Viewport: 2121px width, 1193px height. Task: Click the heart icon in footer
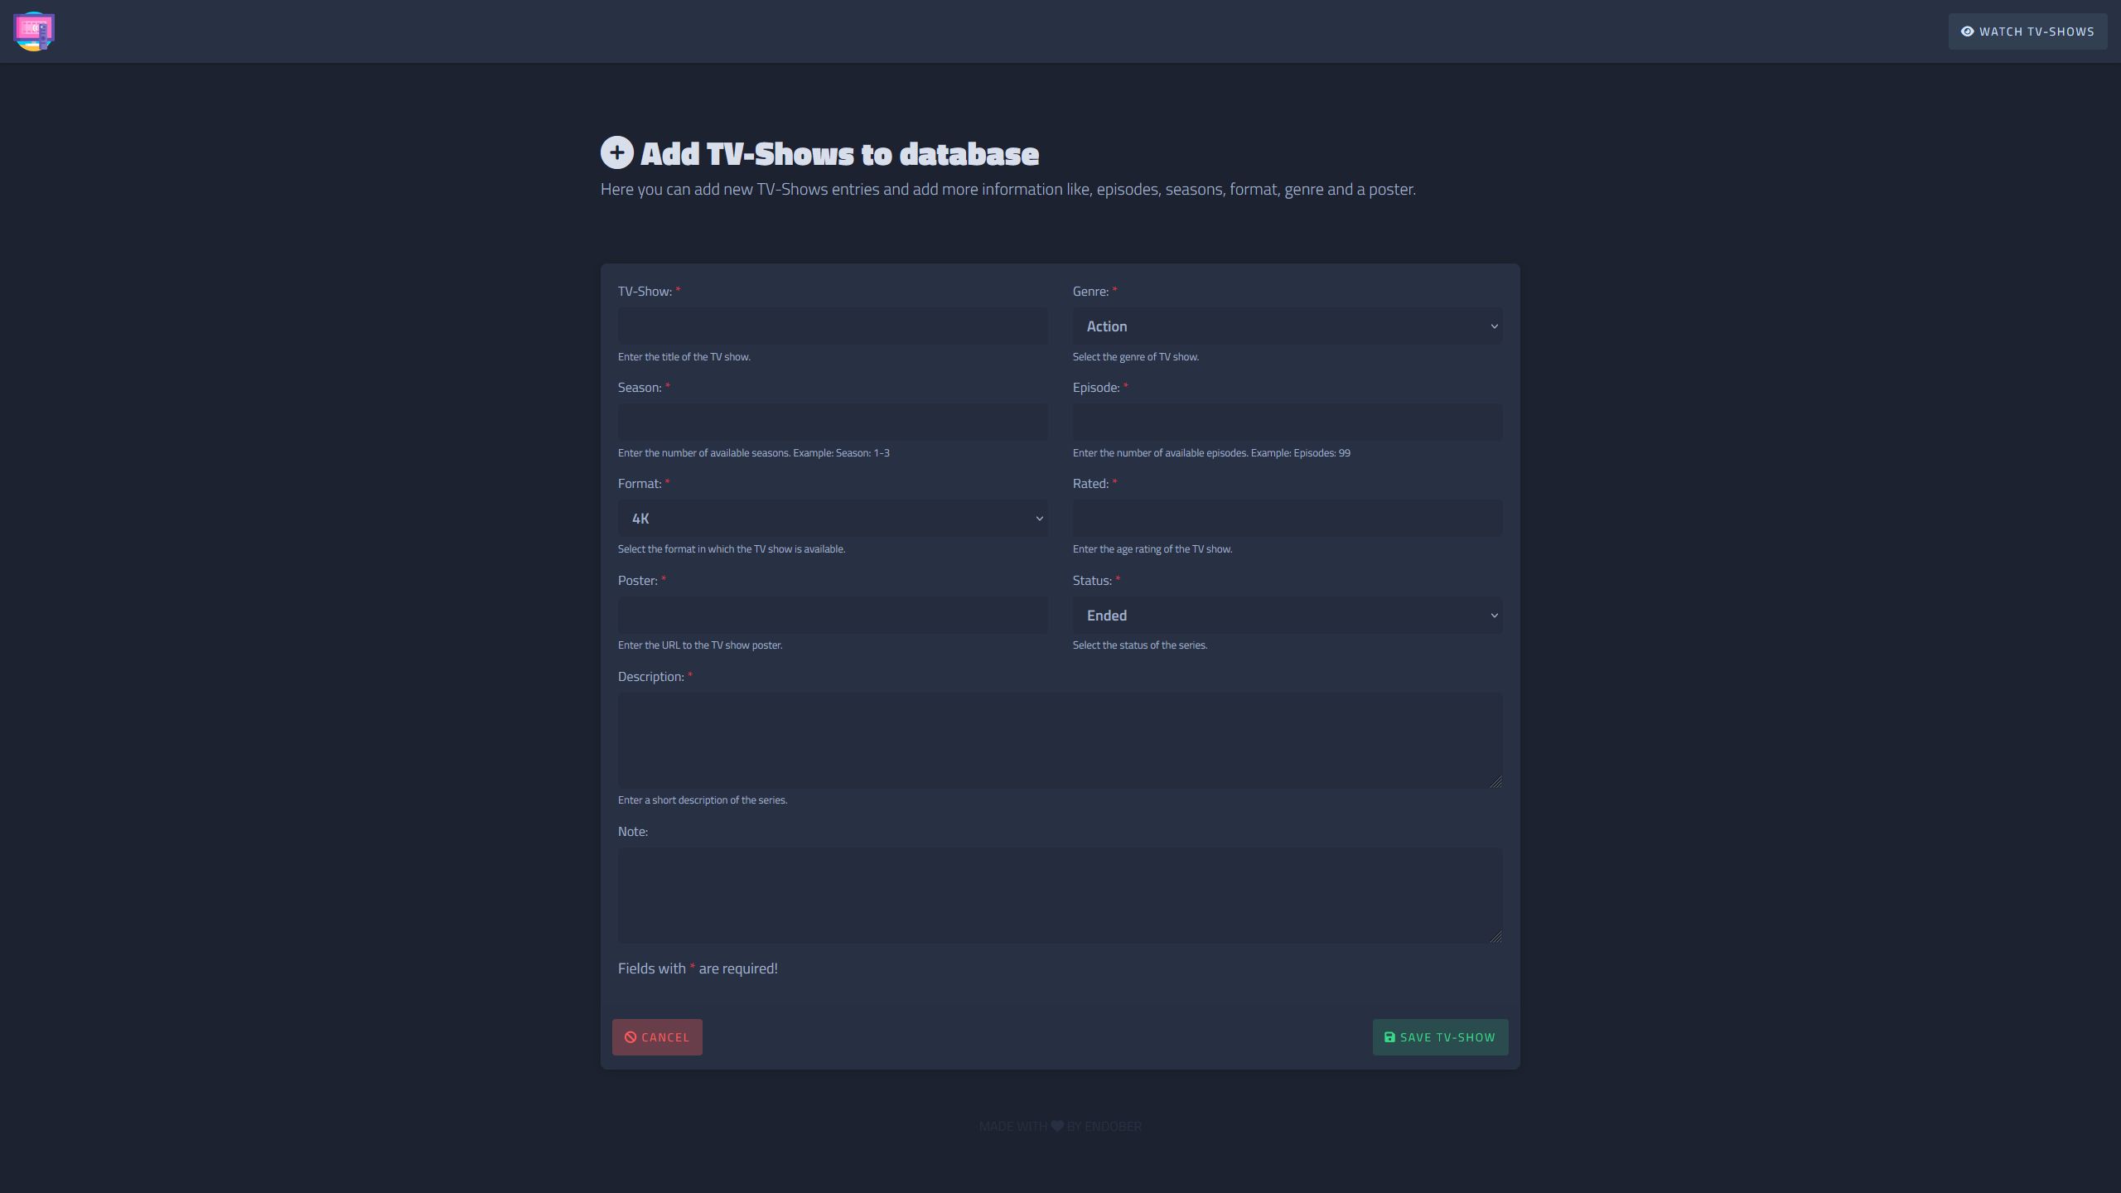[x=1057, y=1126]
